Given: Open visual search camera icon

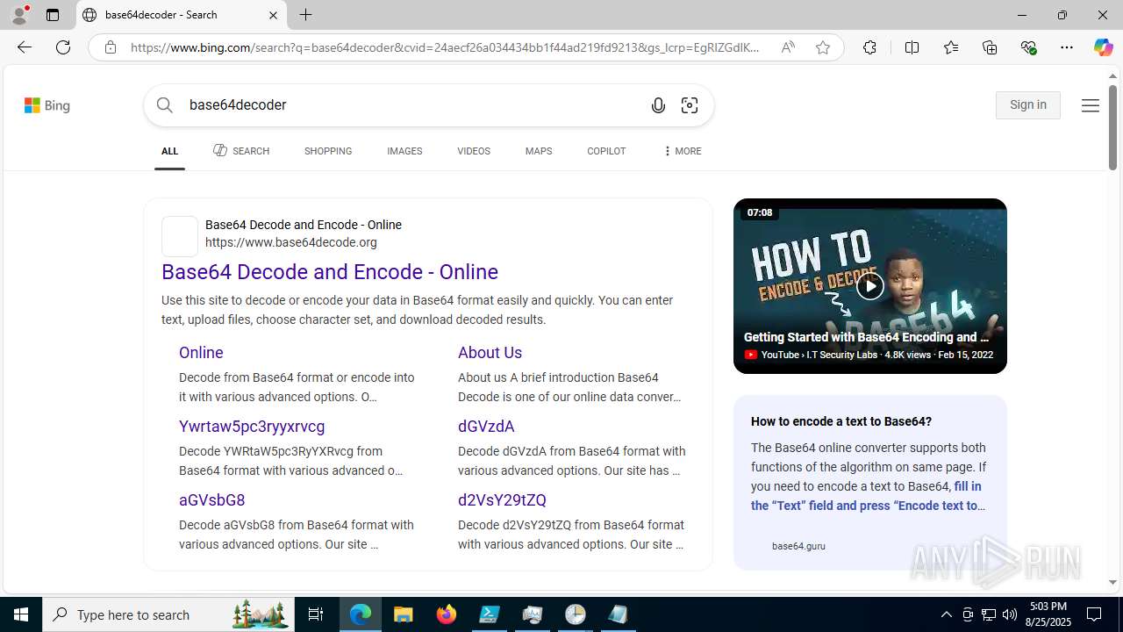Looking at the screenshot, I should point(690,105).
